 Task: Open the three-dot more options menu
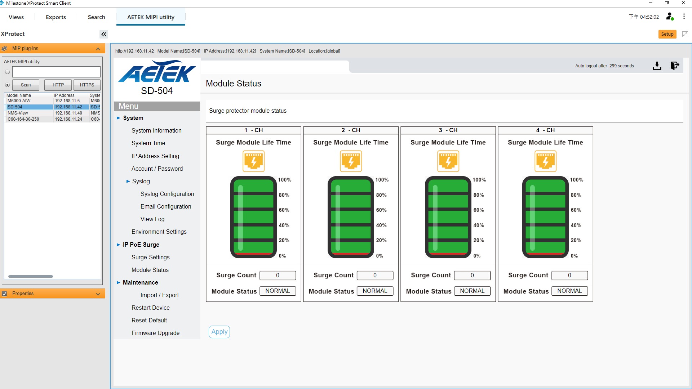coord(684,17)
